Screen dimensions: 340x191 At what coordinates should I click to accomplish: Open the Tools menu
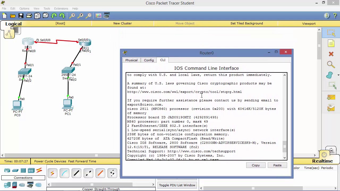point(47,8)
